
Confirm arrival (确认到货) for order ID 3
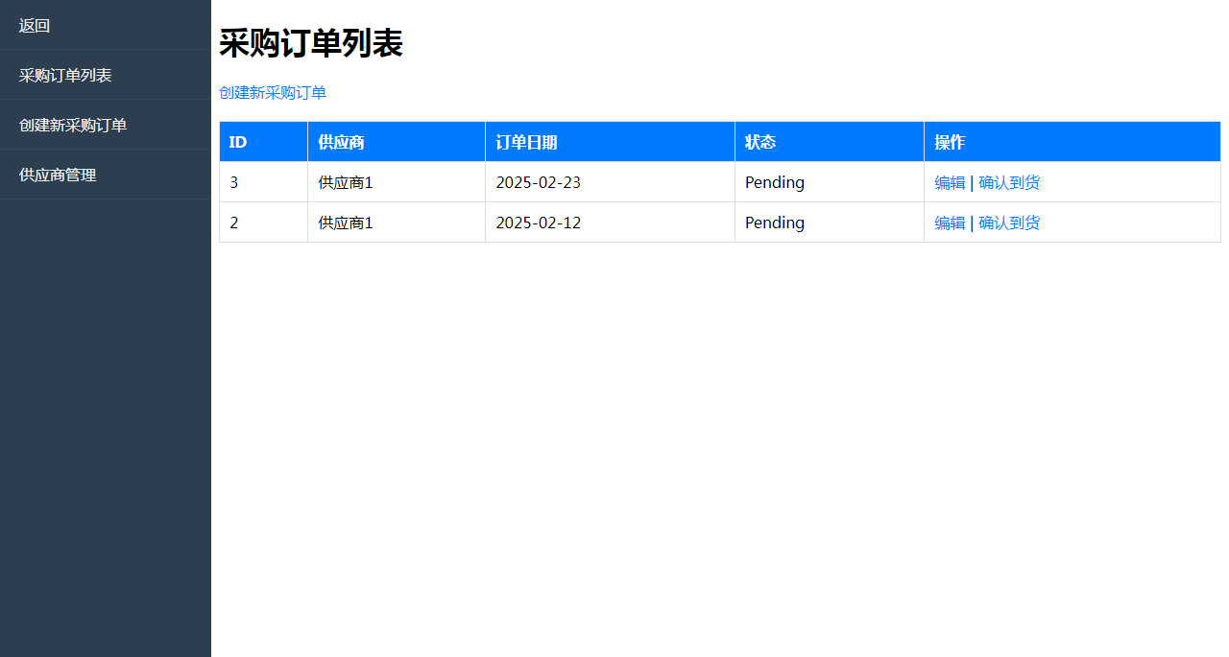1008,182
